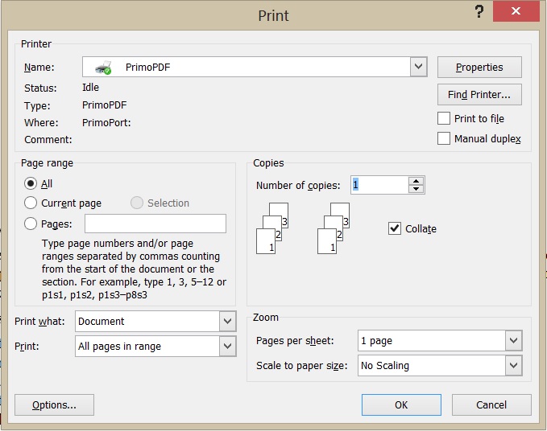Increase number of copies with up arrow
The image size is (547, 431).
(x=416, y=181)
